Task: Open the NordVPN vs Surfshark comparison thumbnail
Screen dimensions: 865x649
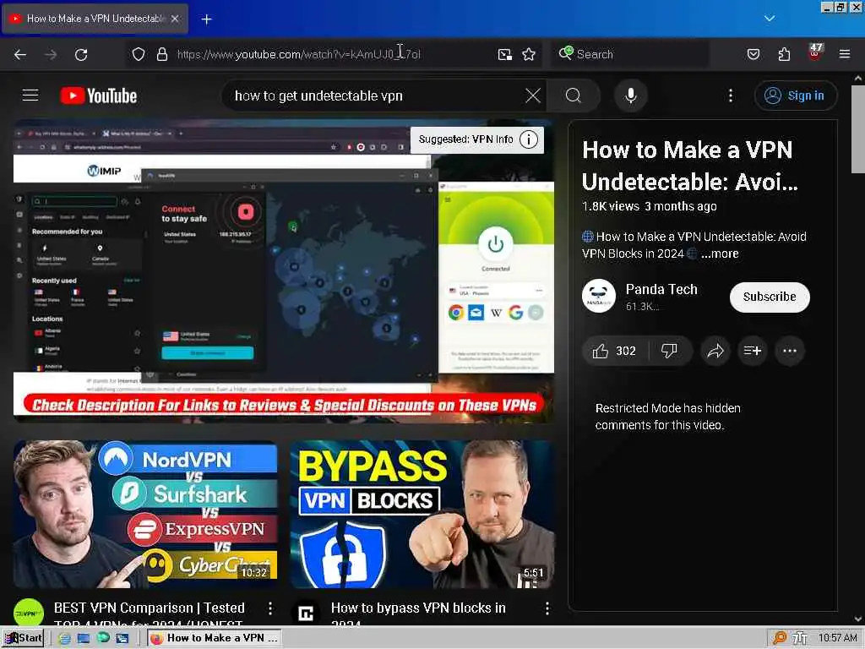Action: 145,515
